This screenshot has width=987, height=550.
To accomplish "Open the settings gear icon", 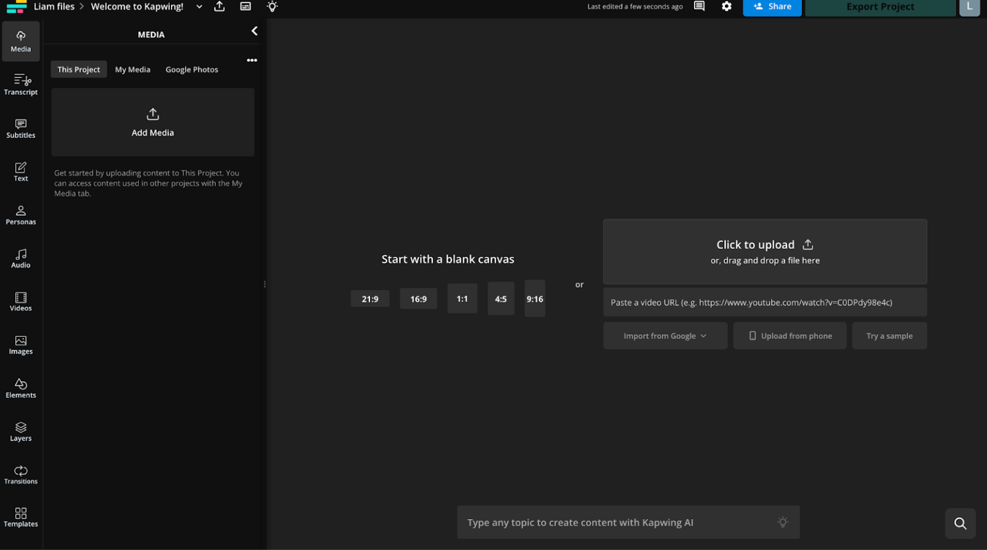I will 726,6.
